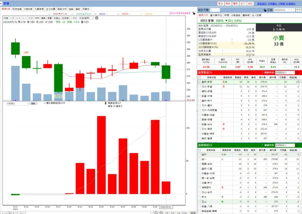Check the 玉山 row checkbox in sell table
The image size is (302, 214).
pos(199,201)
